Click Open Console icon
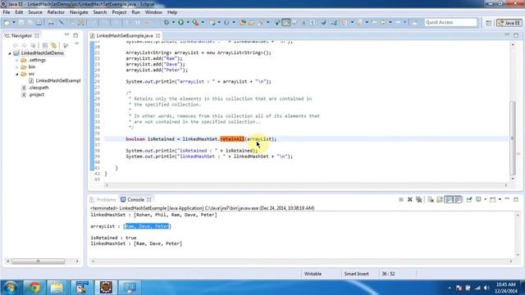Screen dimensions: 525x295 click(492, 200)
